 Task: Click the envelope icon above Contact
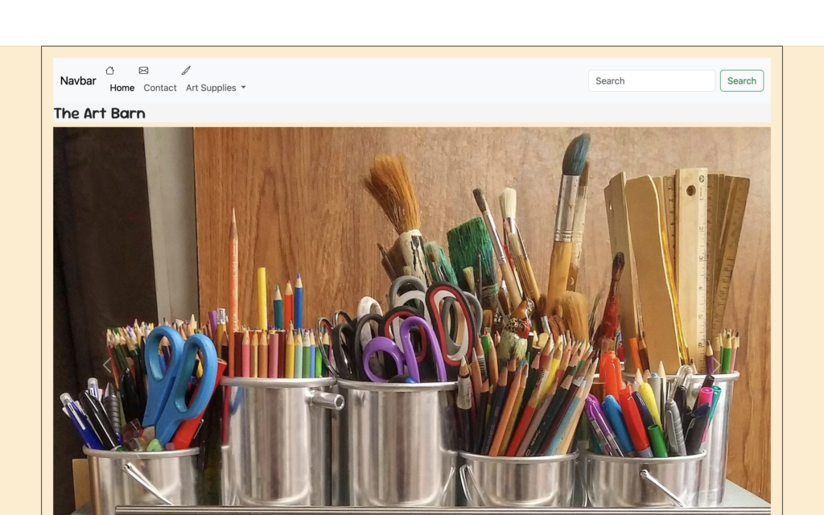tap(143, 71)
